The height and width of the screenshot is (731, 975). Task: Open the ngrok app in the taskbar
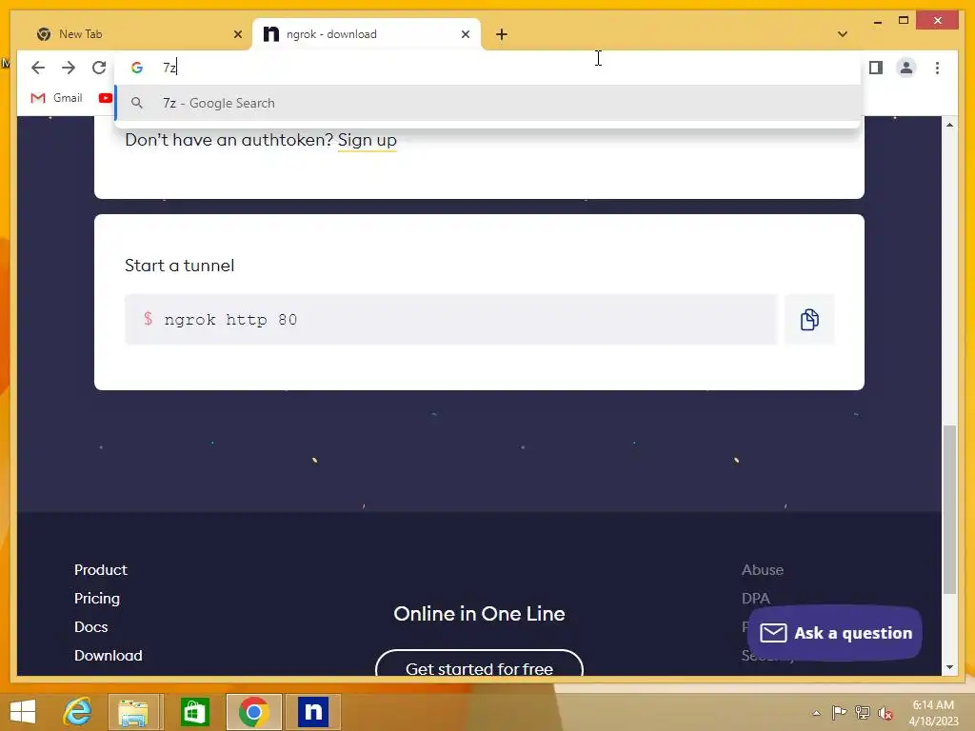point(312,712)
